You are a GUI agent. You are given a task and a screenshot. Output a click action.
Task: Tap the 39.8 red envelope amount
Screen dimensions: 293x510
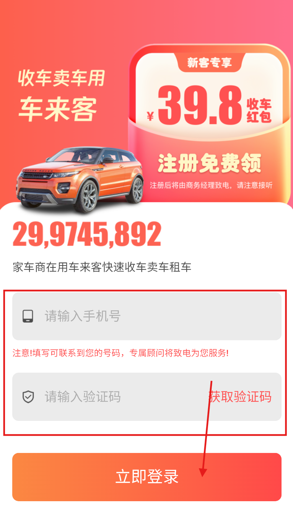200,104
